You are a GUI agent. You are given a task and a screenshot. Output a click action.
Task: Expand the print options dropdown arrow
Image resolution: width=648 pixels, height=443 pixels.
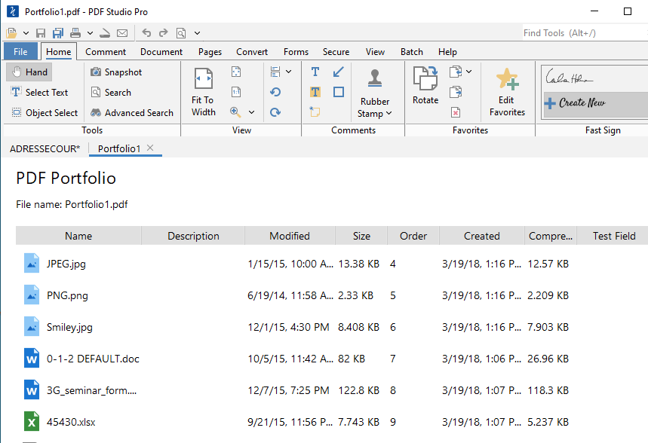pyautogui.click(x=90, y=33)
